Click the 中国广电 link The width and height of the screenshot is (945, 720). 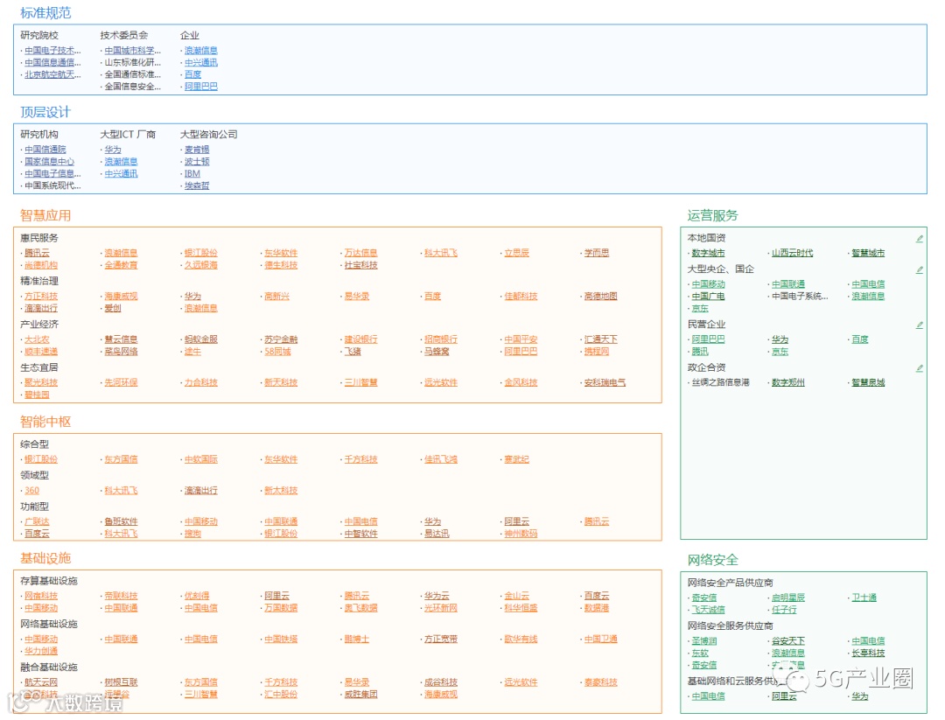[x=708, y=297]
